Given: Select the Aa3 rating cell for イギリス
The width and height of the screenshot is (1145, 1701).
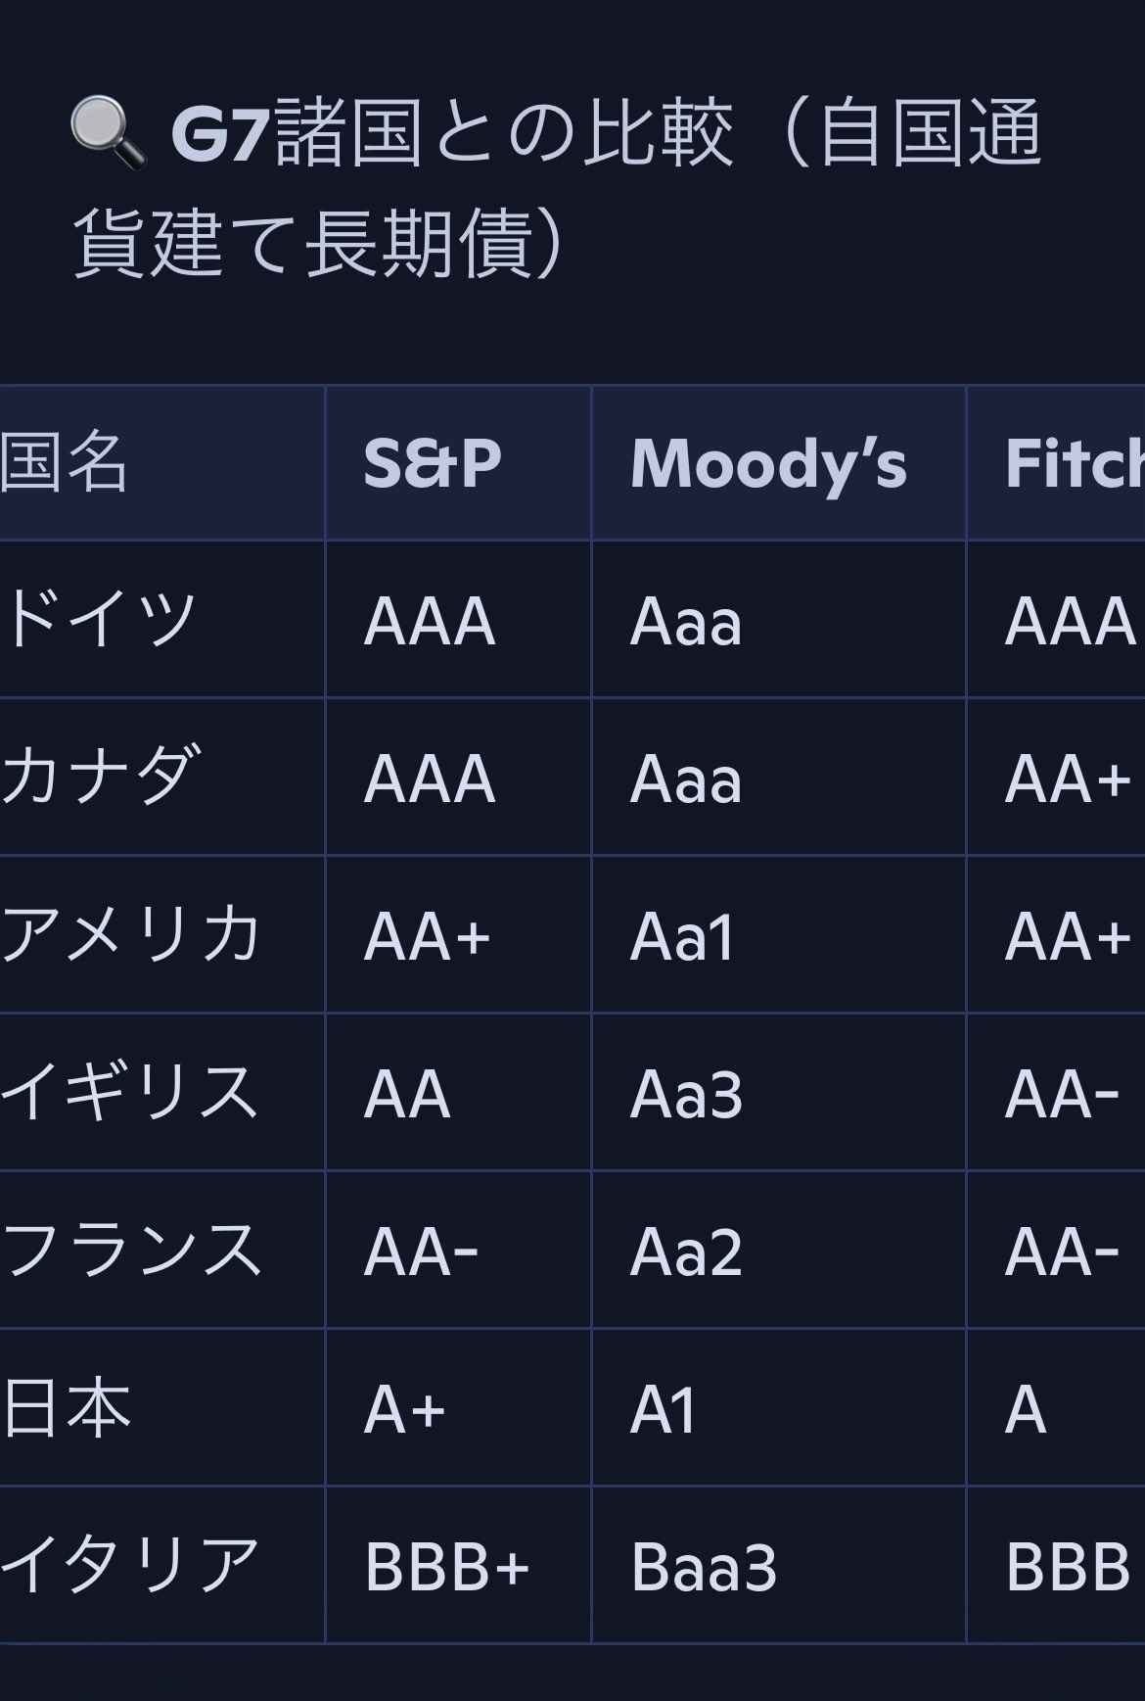Looking at the screenshot, I should (686, 1095).
